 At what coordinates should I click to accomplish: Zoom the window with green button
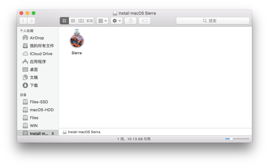click(34, 13)
